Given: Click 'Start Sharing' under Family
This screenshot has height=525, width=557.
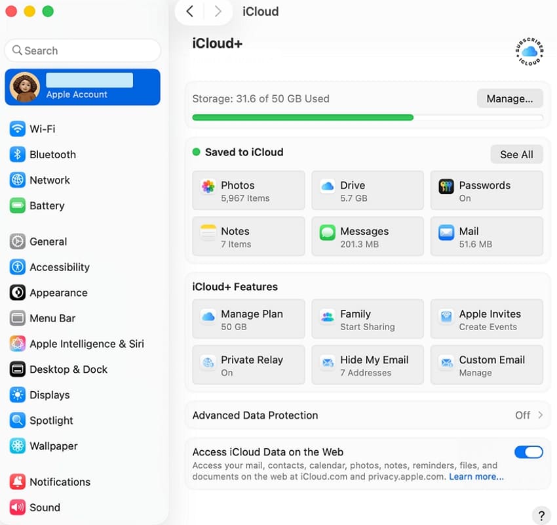Looking at the screenshot, I should tap(368, 327).
